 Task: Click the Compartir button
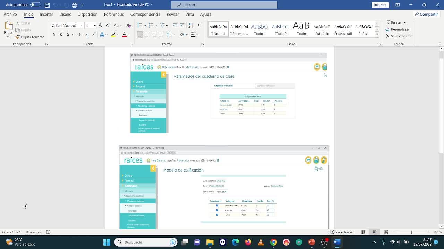click(x=426, y=14)
